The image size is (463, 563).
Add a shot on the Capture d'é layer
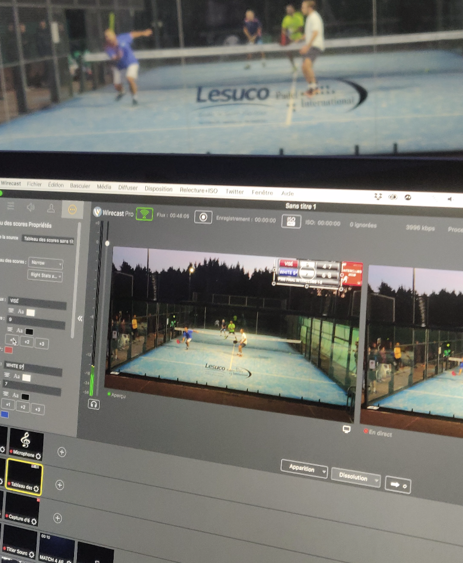click(x=57, y=518)
